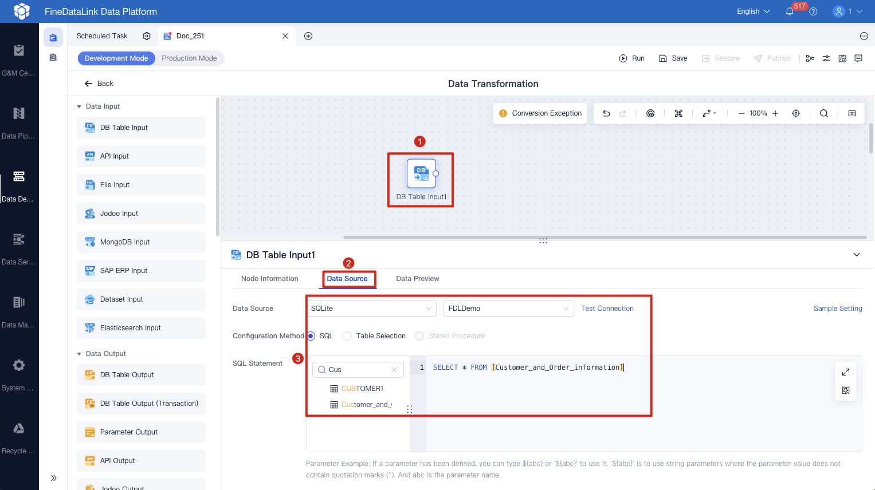Add a new tab with plus icon
875x490 pixels.
point(308,36)
